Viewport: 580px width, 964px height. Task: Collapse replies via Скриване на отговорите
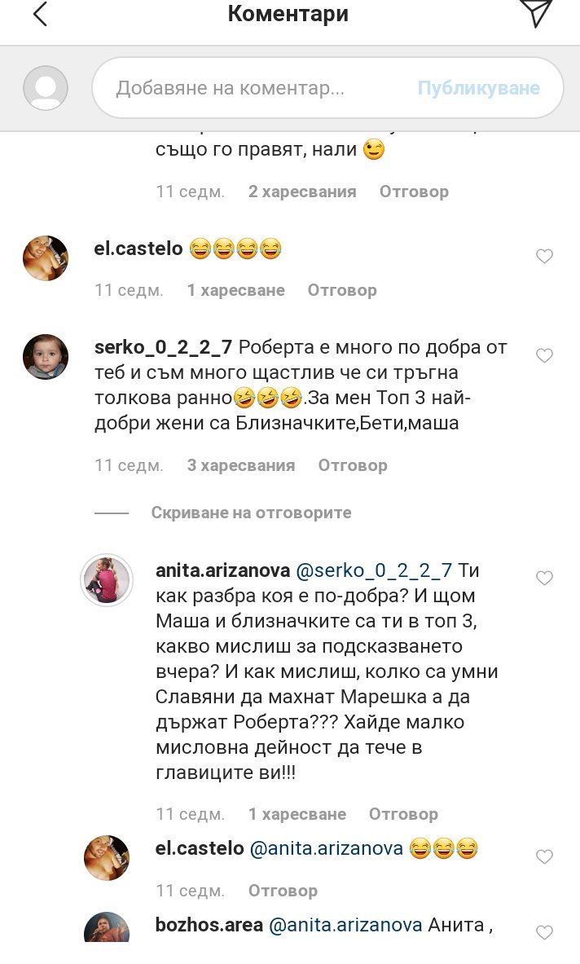251,513
